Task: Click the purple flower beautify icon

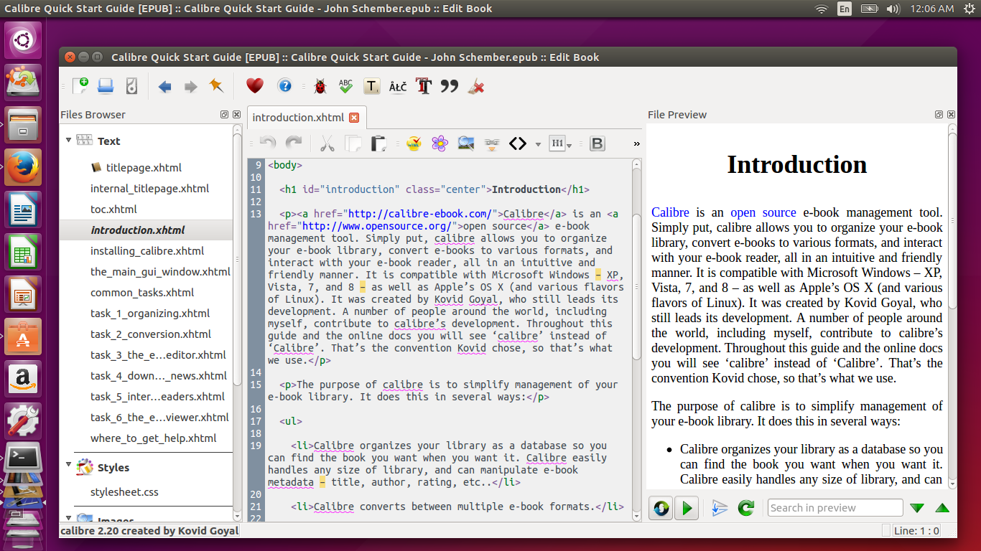Action: click(440, 143)
